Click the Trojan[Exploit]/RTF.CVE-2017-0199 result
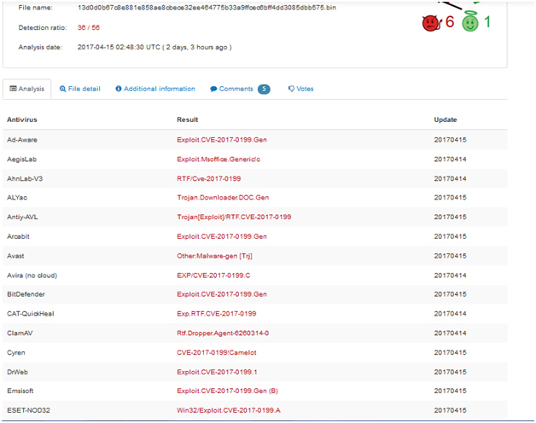The height and width of the screenshot is (423, 536). [x=234, y=217]
